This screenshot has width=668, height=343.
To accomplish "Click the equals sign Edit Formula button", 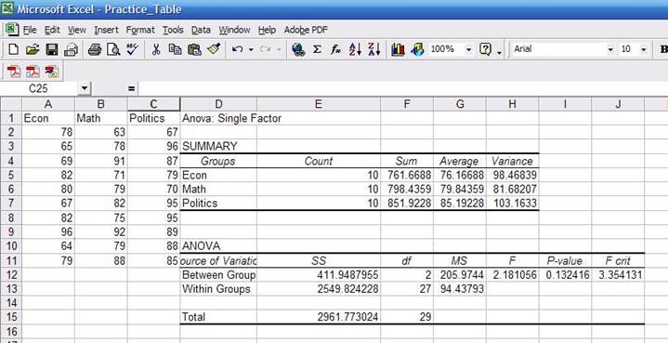I will point(131,89).
